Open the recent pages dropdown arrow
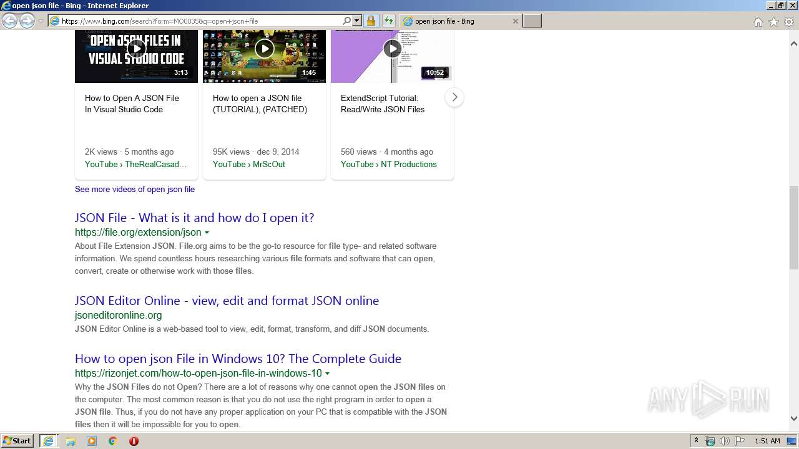The height and width of the screenshot is (449, 799). coord(41,21)
